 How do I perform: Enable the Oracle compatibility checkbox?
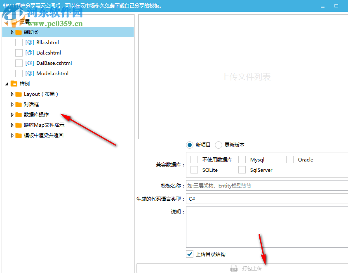pyautogui.click(x=290, y=159)
